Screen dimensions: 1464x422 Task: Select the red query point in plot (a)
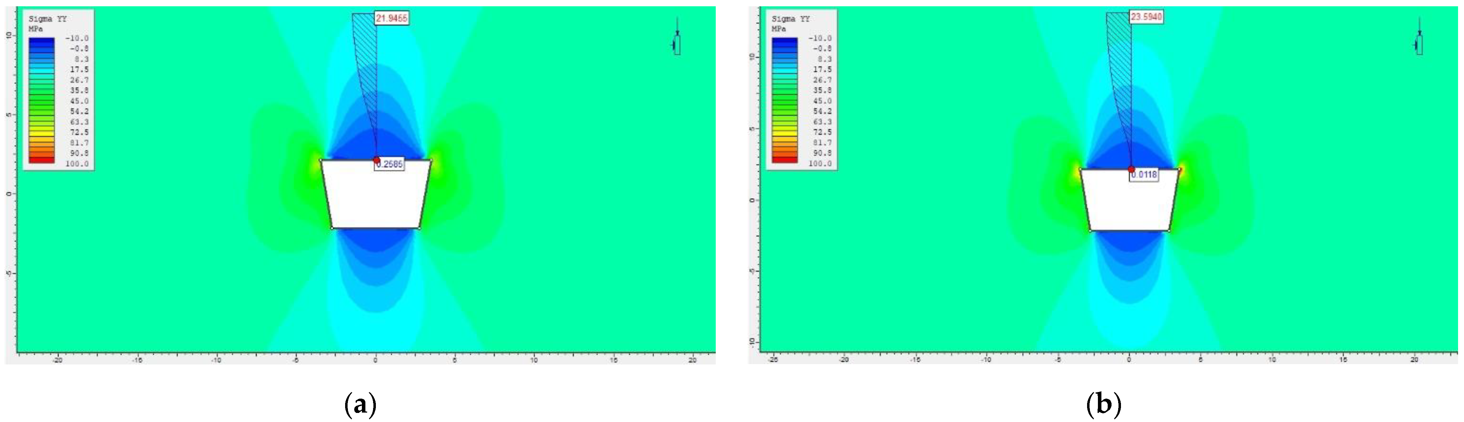[376, 160]
